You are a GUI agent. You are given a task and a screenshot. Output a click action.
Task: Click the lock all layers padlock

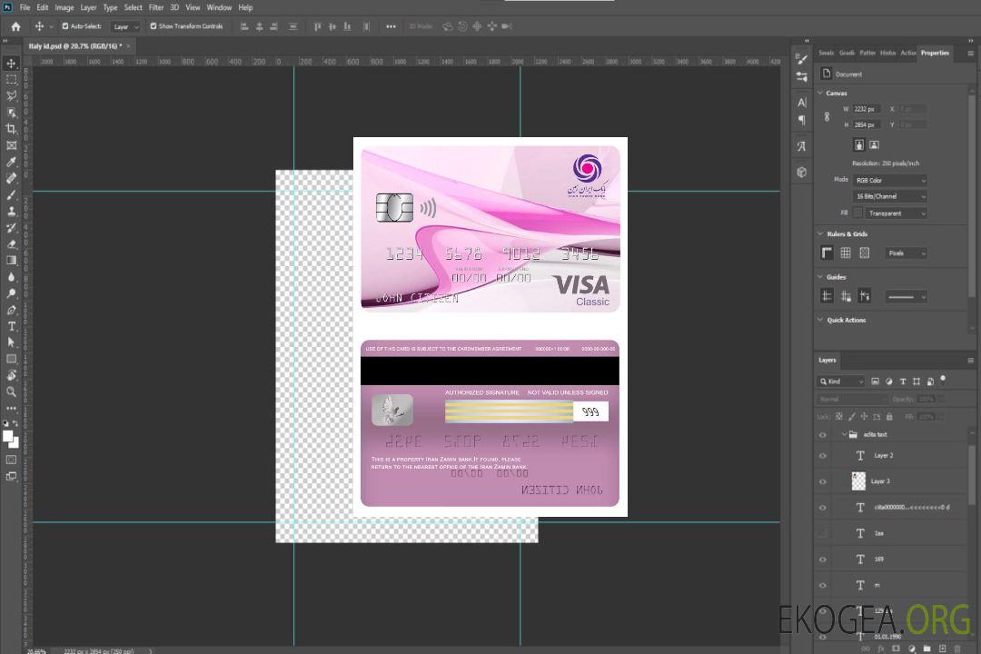coord(889,416)
